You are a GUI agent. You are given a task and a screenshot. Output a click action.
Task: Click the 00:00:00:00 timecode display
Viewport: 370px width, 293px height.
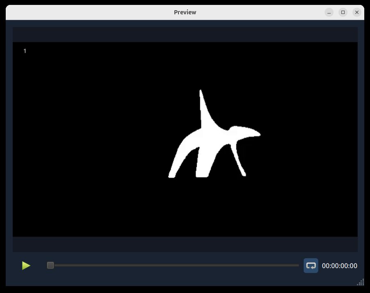point(340,265)
